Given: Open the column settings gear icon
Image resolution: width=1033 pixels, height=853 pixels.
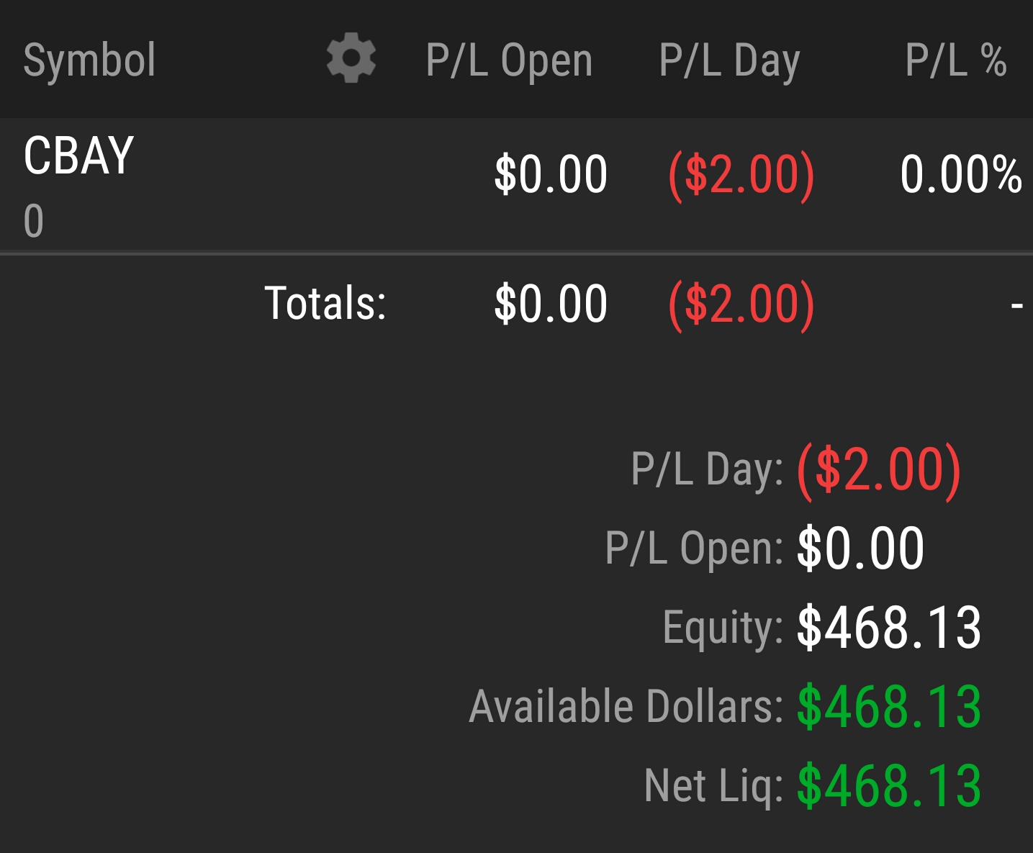Looking at the screenshot, I should point(351,59).
